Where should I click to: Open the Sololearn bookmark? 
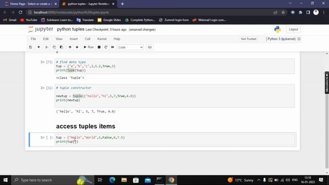click(x=57, y=20)
